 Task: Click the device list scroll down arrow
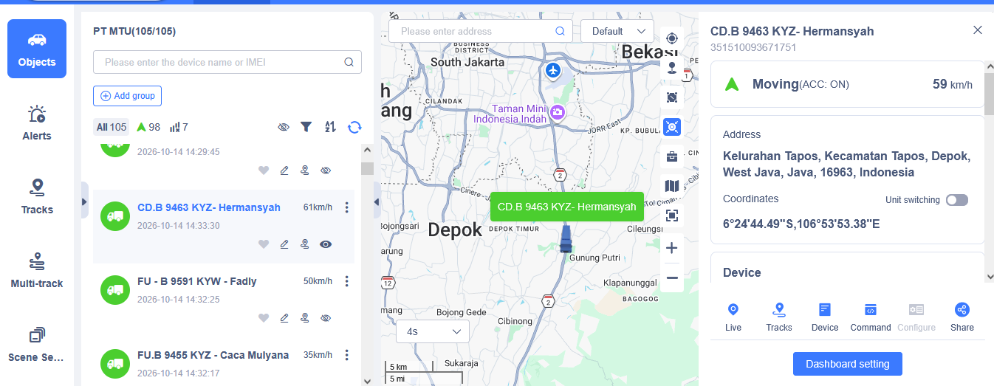[x=367, y=381]
